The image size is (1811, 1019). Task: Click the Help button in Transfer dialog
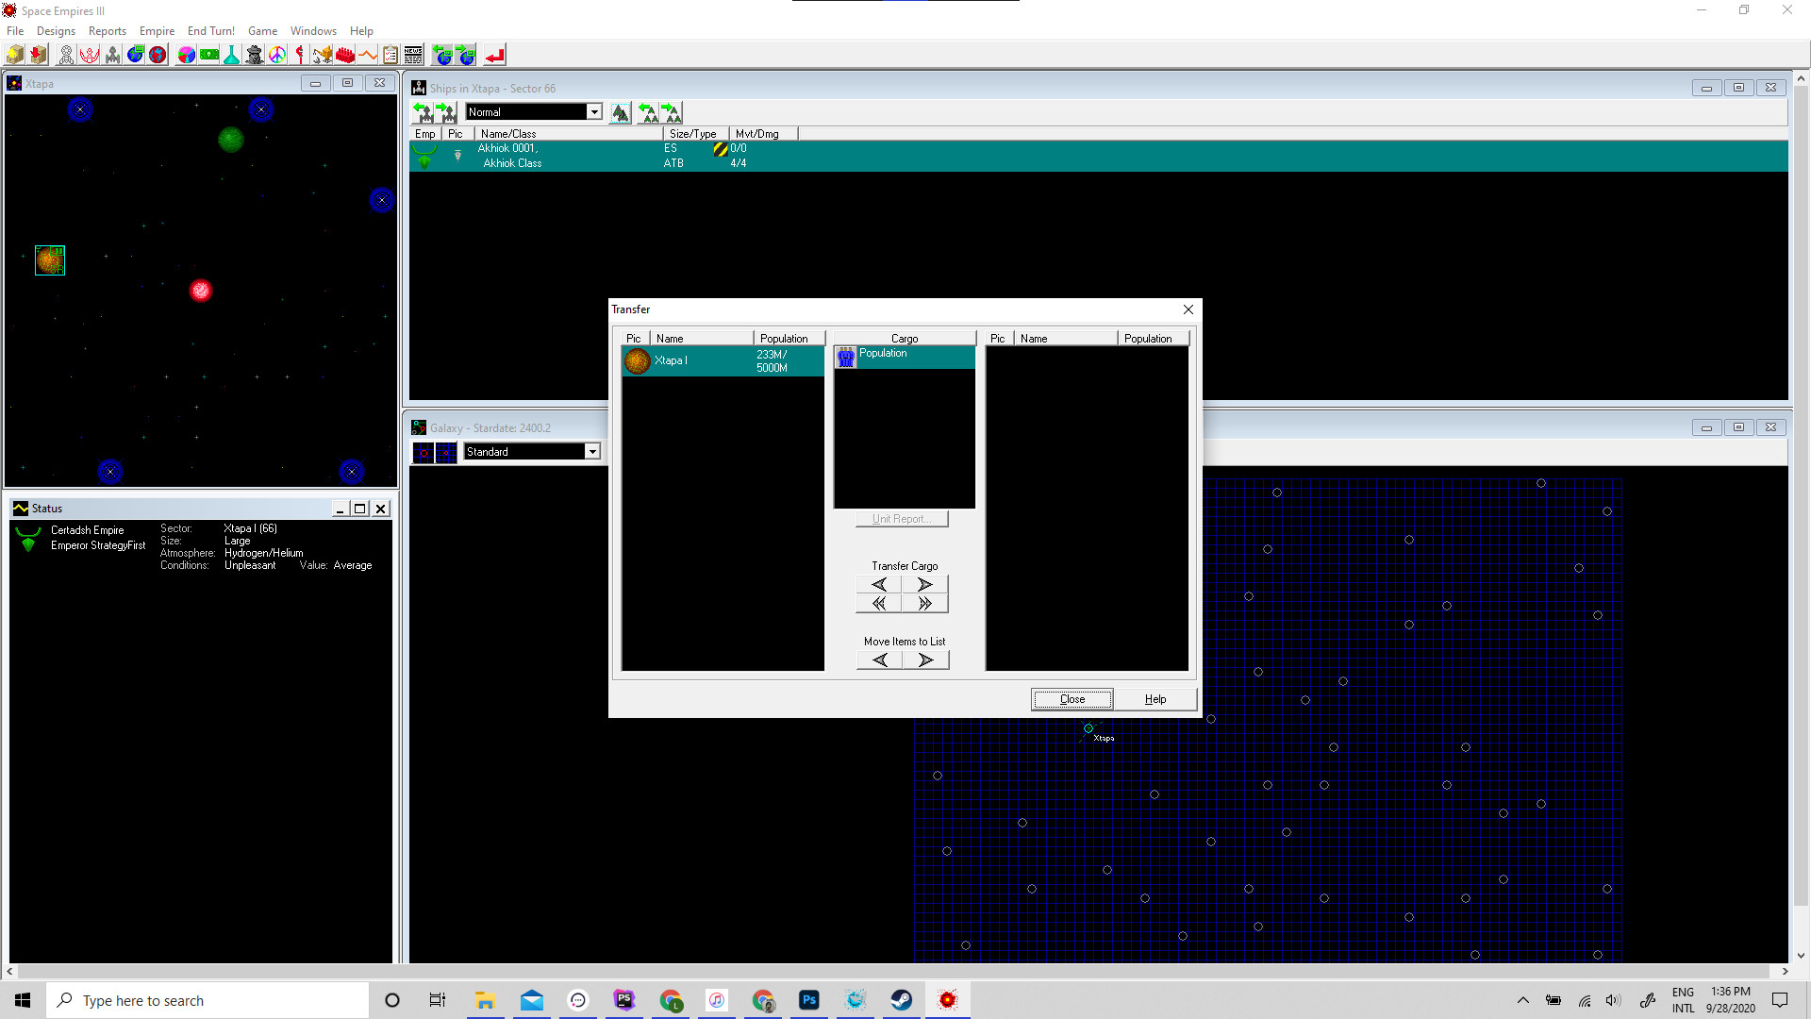click(1155, 698)
